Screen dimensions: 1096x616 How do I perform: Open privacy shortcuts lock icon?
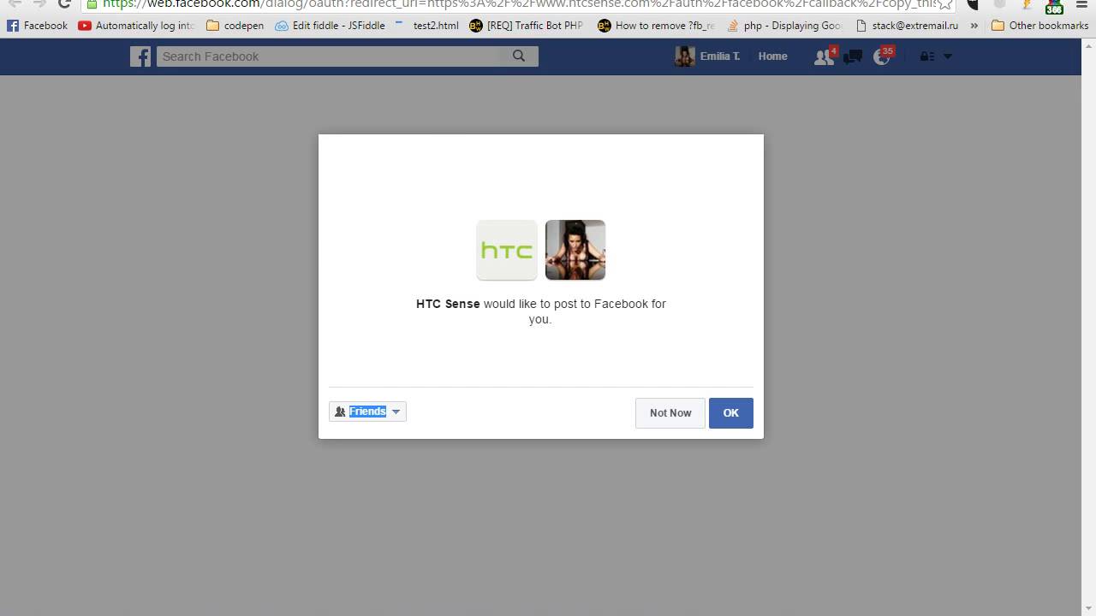click(926, 56)
